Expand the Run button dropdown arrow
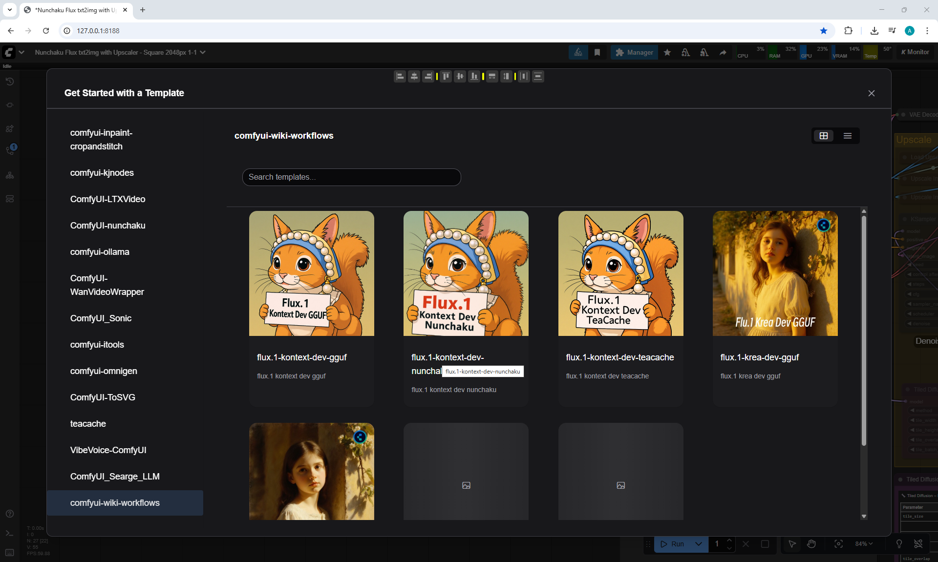938x562 pixels. point(699,544)
